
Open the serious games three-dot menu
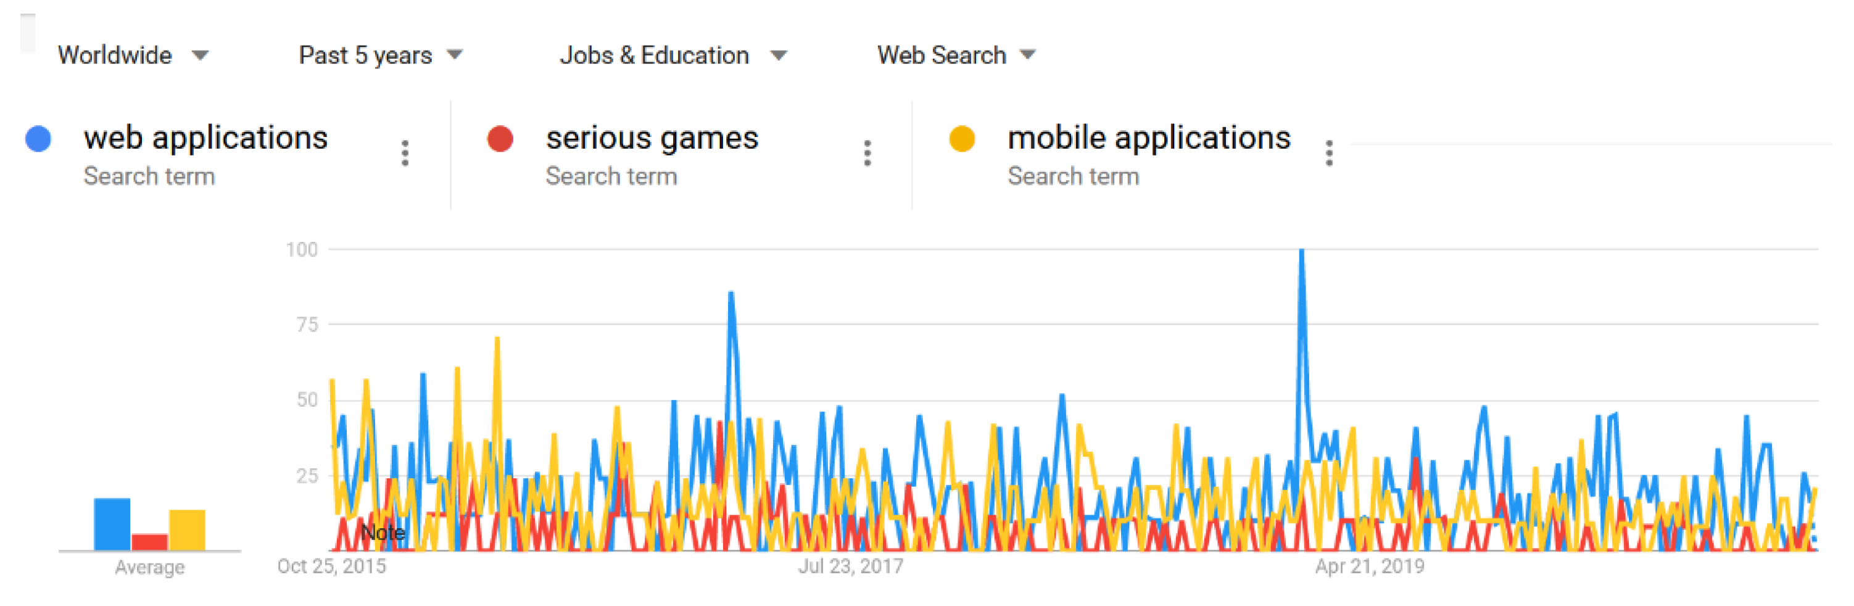[867, 153]
